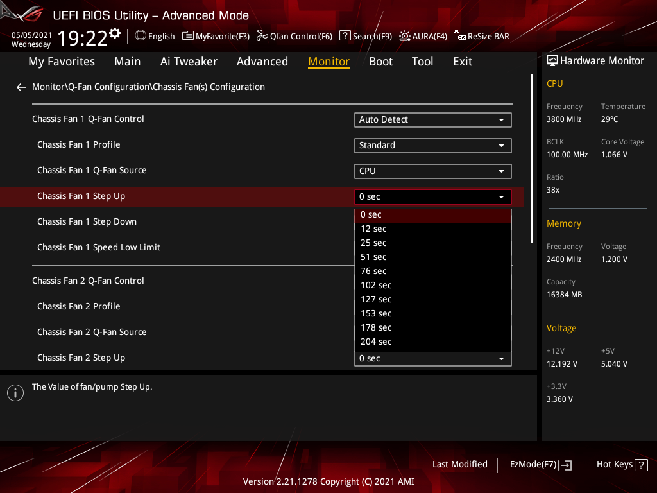Click the info icon in help area

(15, 393)
